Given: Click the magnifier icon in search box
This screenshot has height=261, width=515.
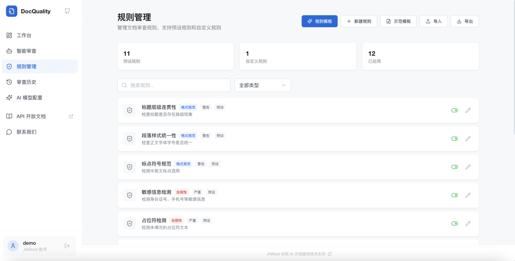Looking at the screenshot, I should [x=124, y=85].
